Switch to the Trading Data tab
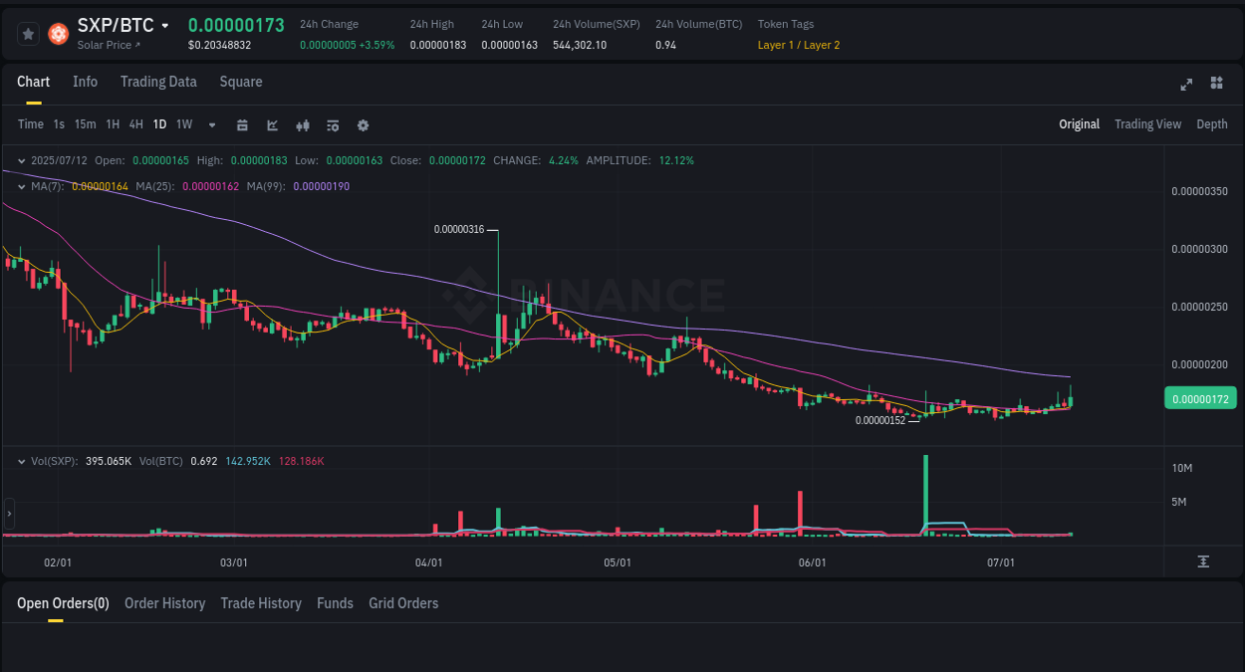Screen dimensions: 1245x672 (158, 82)
